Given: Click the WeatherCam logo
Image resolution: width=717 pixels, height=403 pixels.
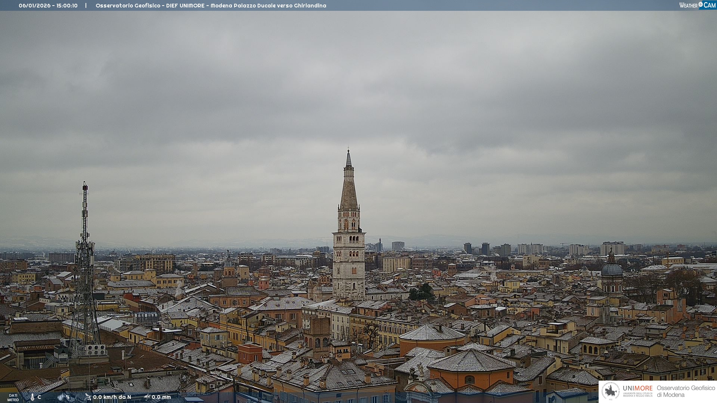Looking at the screenshot, I should tap(697, 5).
